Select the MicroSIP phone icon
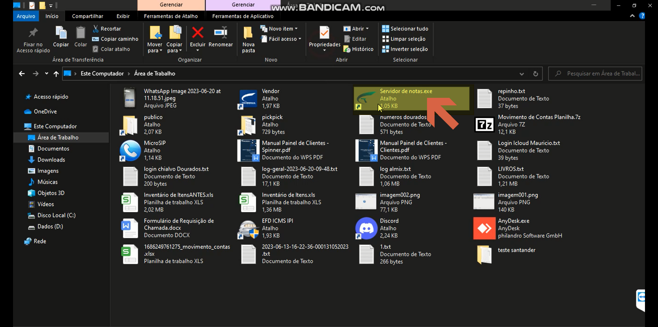Viewport: 658px width, 327px height. [130, 151]
